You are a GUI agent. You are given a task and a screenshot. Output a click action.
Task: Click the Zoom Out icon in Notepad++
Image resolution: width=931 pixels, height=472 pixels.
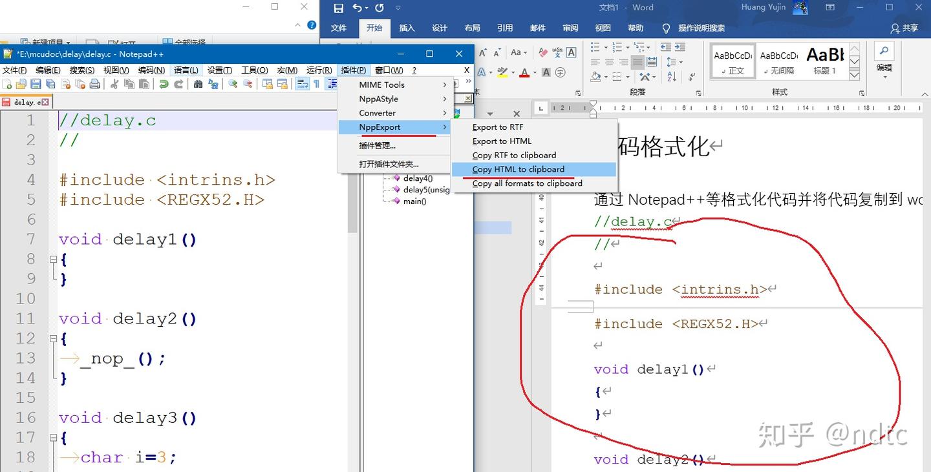point(248,84)
